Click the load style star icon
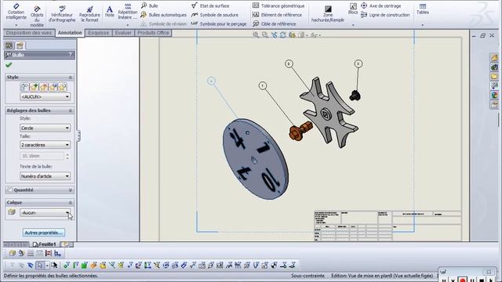502x282 pixels. click(x=63, y=87)
